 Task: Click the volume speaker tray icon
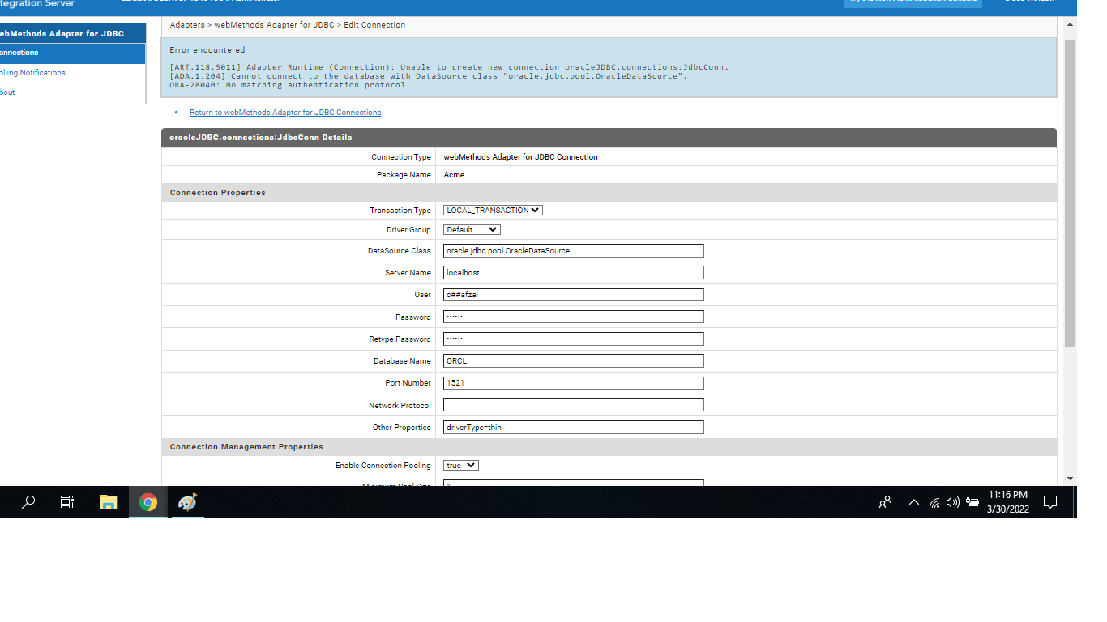click(952, 502)
